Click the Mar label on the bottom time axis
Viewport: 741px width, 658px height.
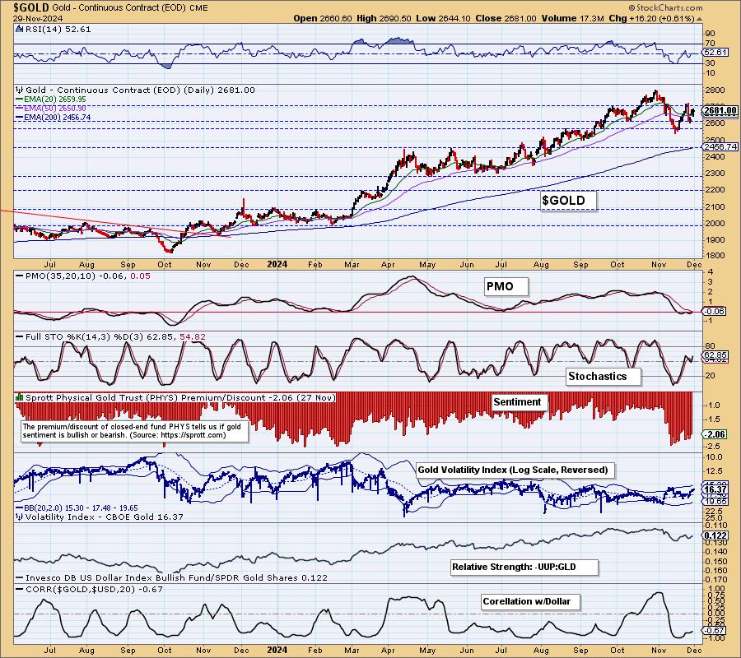(x=352, y=651)
